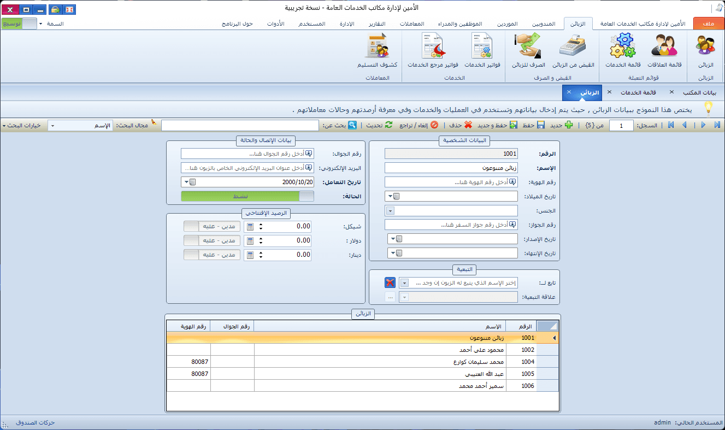Click the البريد الإلكتروني input field
Viewport: 725px width, 430px height.
click(x=247, y=168)
